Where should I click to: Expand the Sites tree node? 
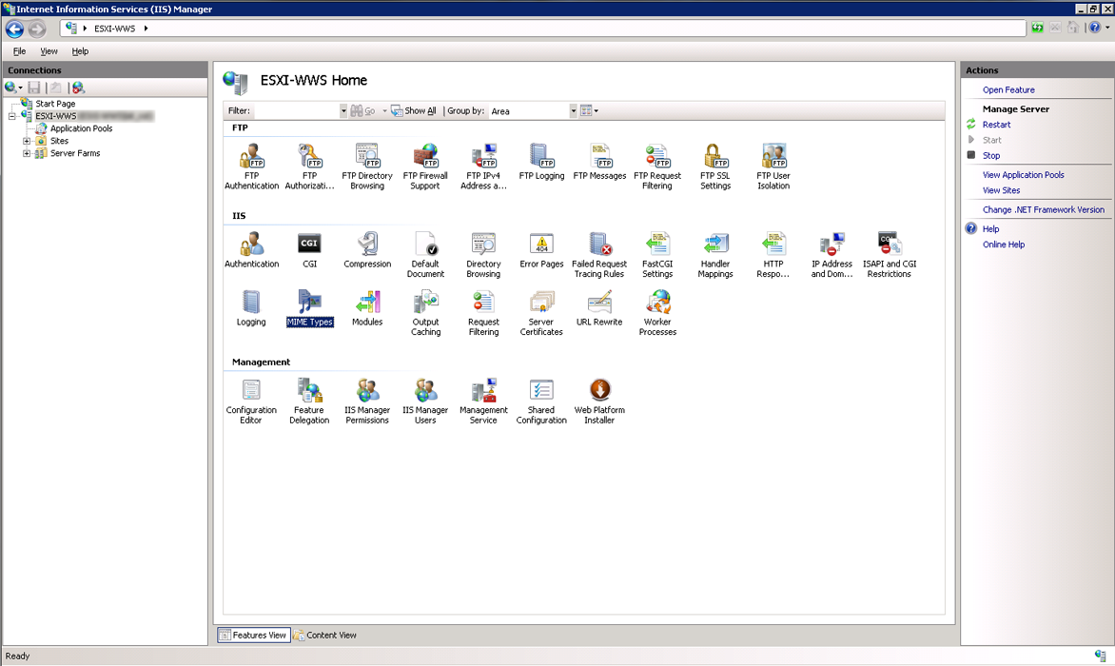[27, 141]
